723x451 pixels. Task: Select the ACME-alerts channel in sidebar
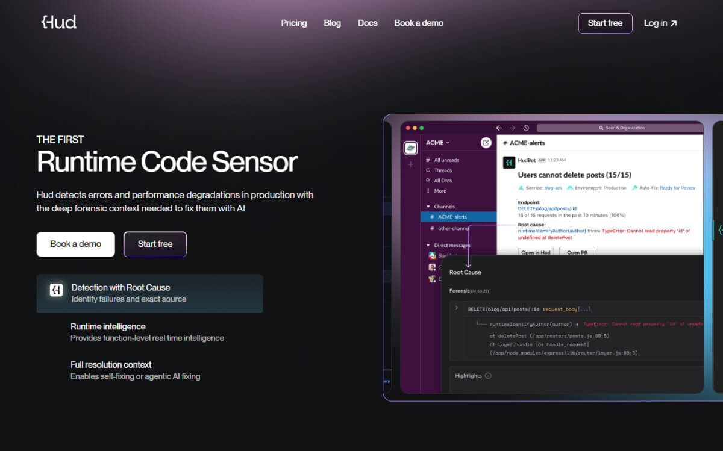pyautogui.click(x=459, y=217)
